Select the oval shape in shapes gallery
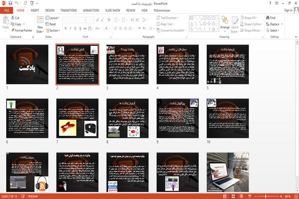This screenshot has width=299, height=199. tap(209, 18)
